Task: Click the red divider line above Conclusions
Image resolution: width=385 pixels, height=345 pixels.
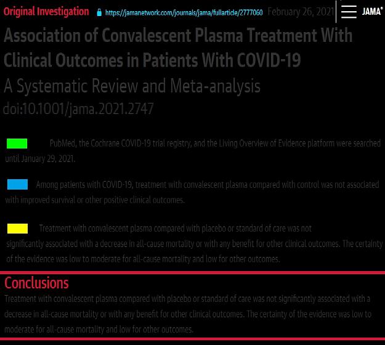Action: tap(192, 272)
